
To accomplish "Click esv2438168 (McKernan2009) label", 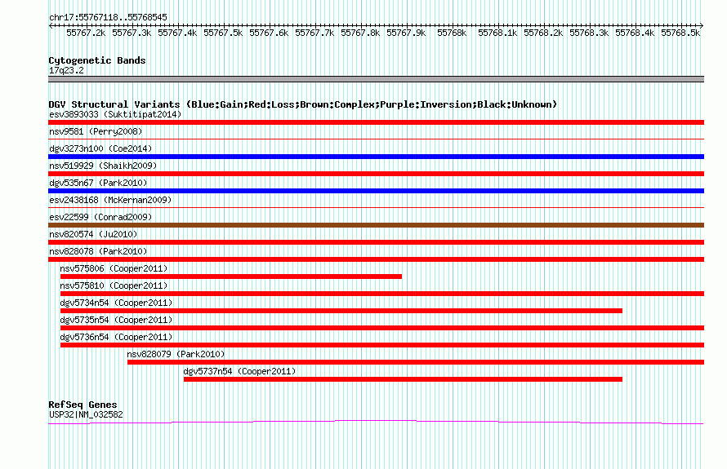I will pos(110,200).
